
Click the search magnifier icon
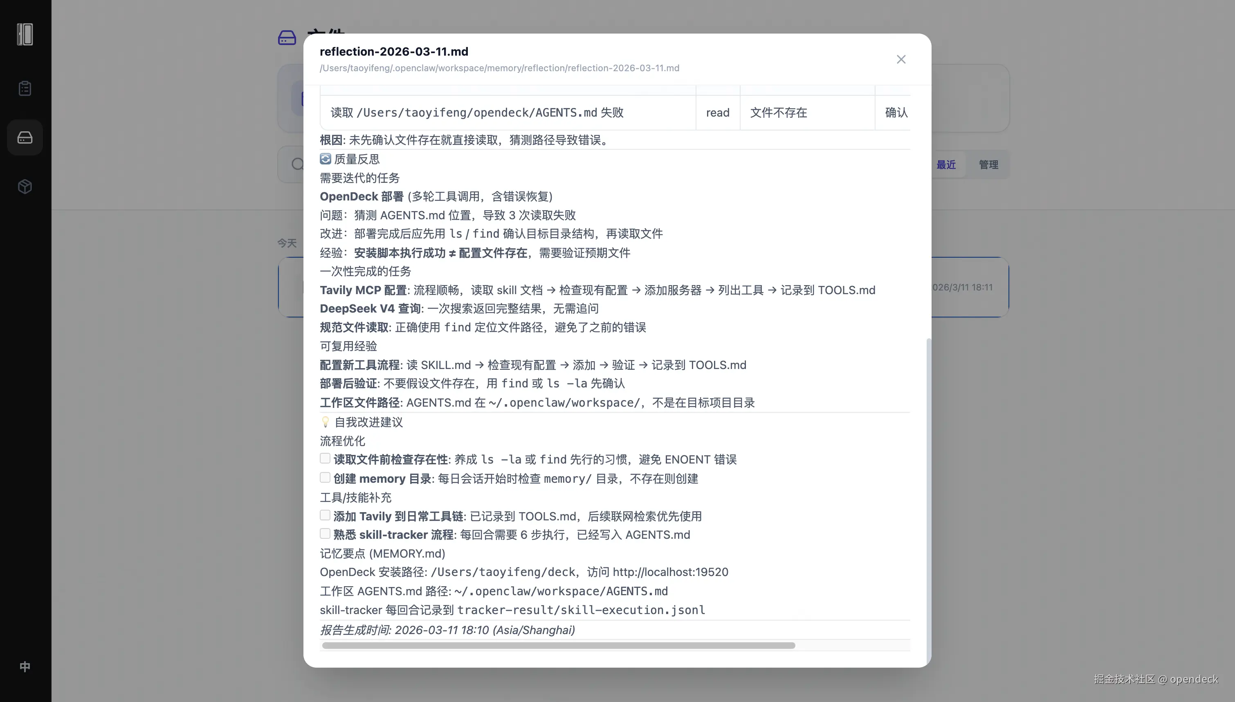(x=297, y=164)
